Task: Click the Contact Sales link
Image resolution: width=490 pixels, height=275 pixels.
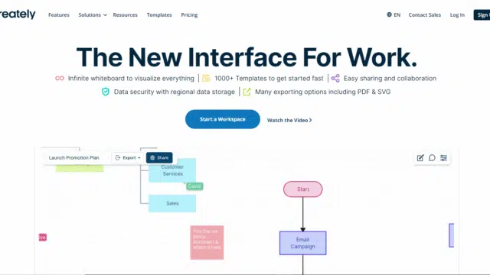Action: tap(424, 15)
